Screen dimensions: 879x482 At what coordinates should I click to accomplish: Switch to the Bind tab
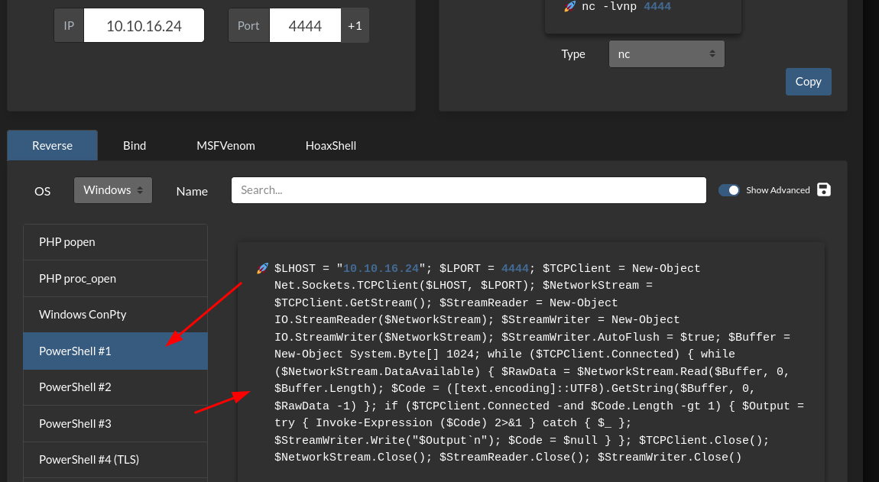(x=135, y=146)
